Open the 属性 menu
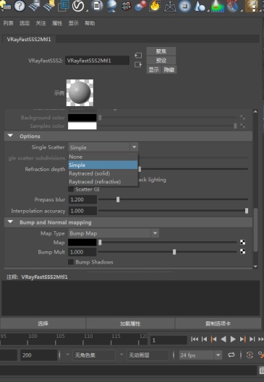Image resolution: width=264 pixels, height=382 pixels. (57, 23)
